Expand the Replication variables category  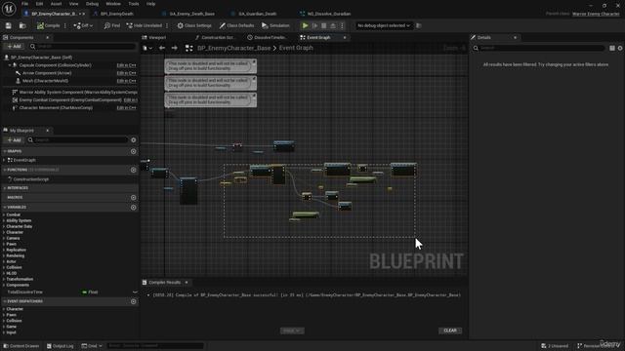[4, 250]
